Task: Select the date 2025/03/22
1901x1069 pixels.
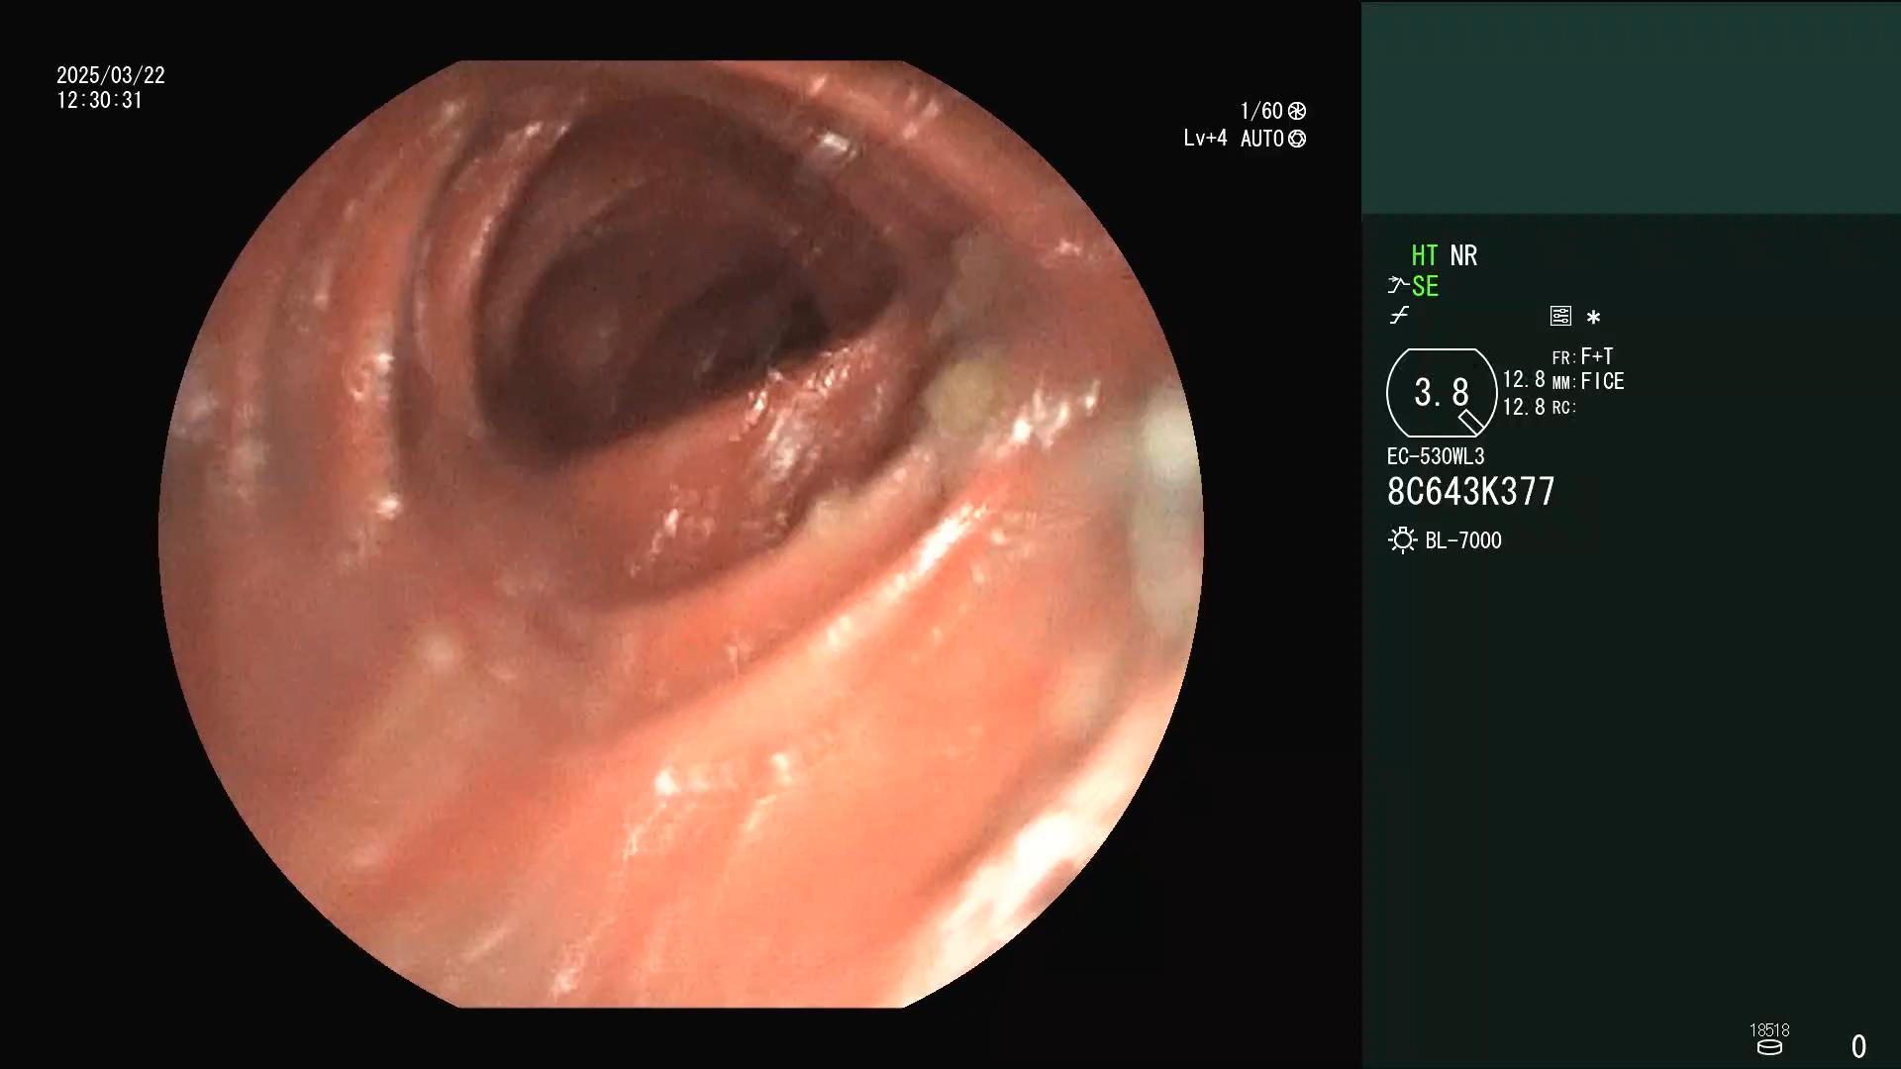Action: [111, 75]
